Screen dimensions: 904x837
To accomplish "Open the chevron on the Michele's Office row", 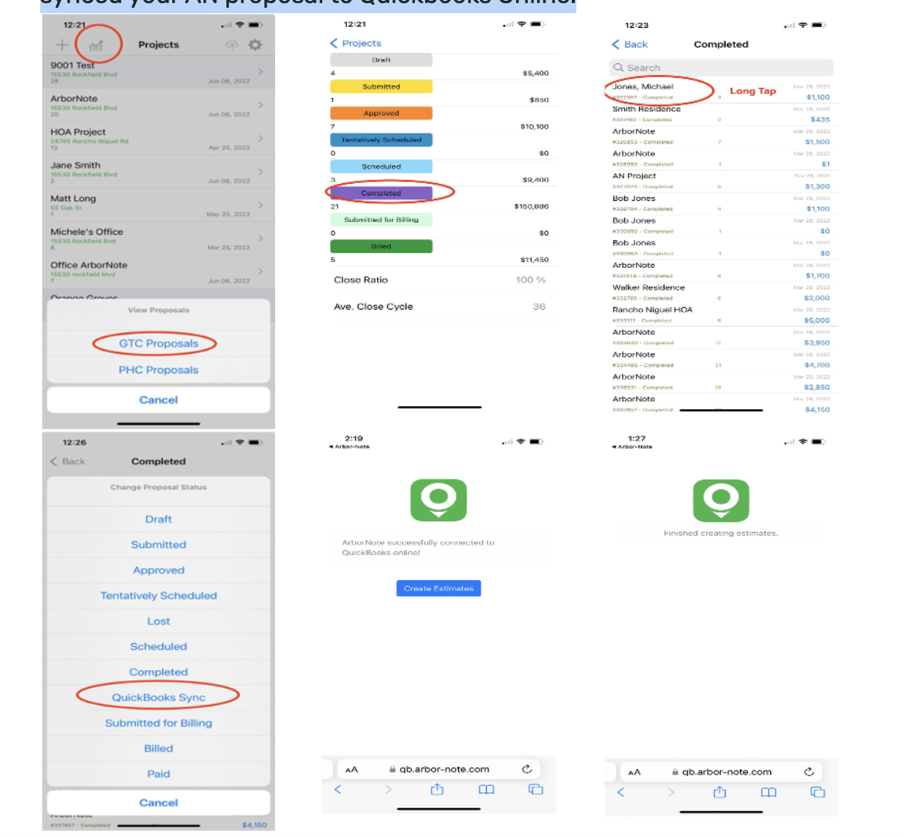I will click(260, 238).
